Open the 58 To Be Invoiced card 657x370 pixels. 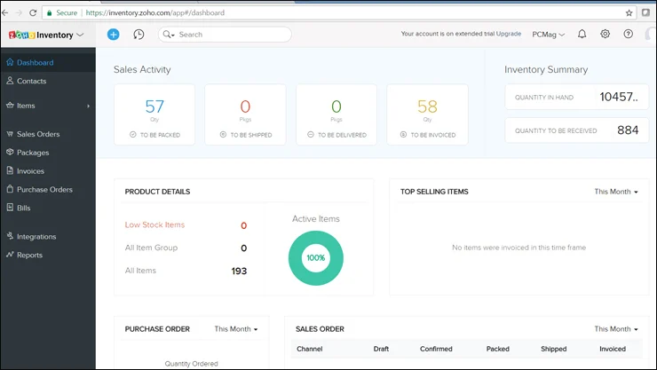coord(427,114)
